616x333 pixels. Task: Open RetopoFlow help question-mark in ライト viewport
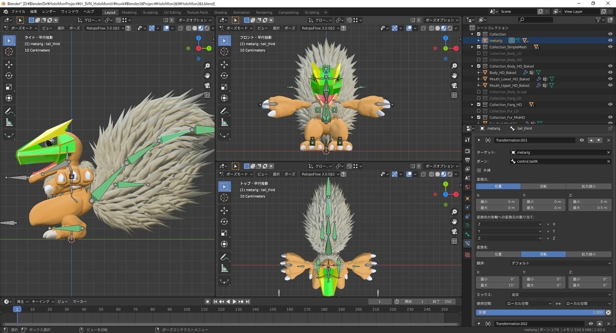click(128, 28)
